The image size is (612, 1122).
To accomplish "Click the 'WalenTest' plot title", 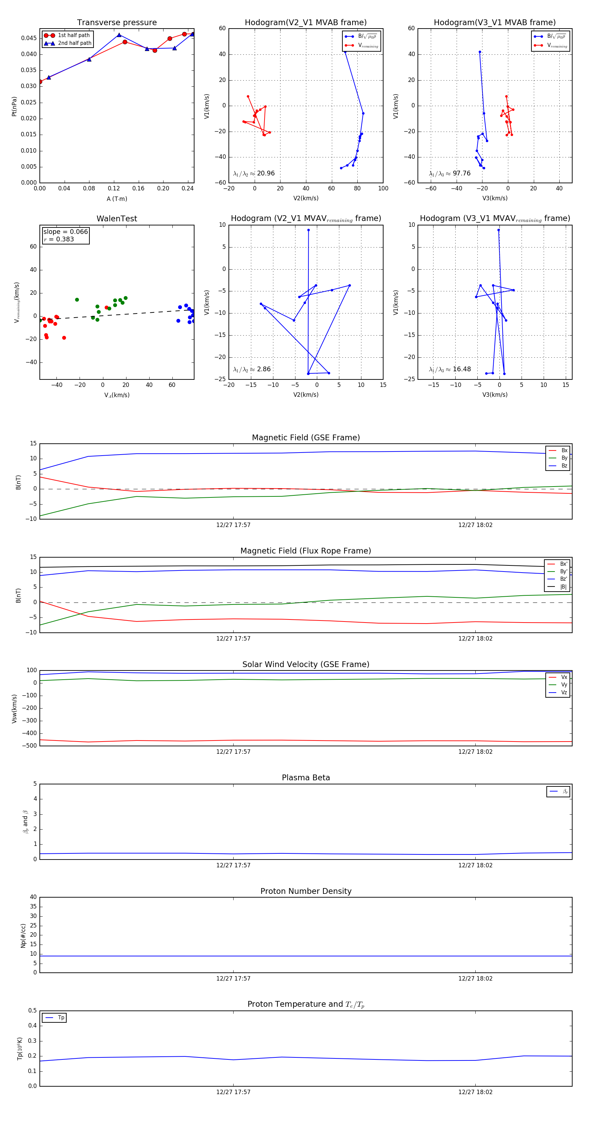I will (117, 219).
